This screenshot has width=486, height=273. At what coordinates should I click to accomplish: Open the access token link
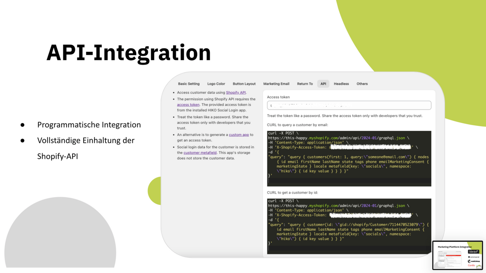click(188, 105)
